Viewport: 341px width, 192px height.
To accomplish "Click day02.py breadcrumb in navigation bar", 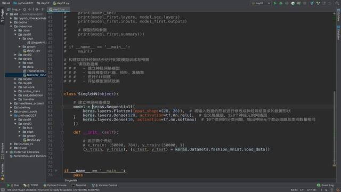I will point(61,3).
